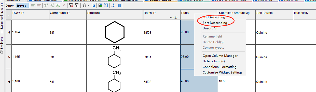Screen dimensions: 316x92
Task: Open Column Manager from context menu
Action: 220,56
